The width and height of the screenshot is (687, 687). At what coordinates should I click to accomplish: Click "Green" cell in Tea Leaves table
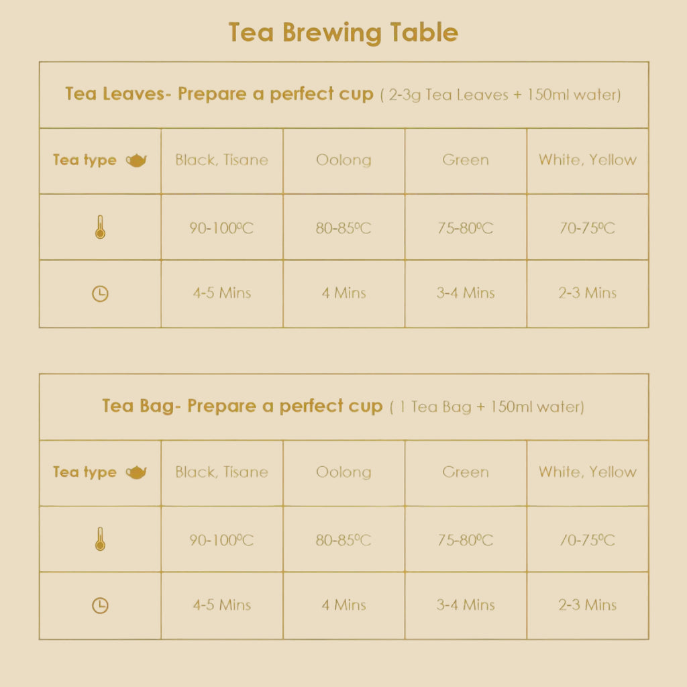pyautogui.click(x=466, y=160)
